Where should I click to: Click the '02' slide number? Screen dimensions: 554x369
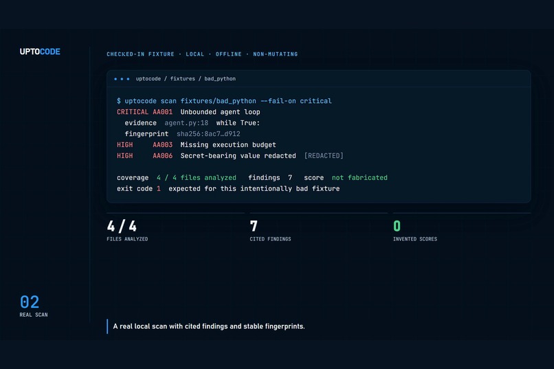click(30, 302)
